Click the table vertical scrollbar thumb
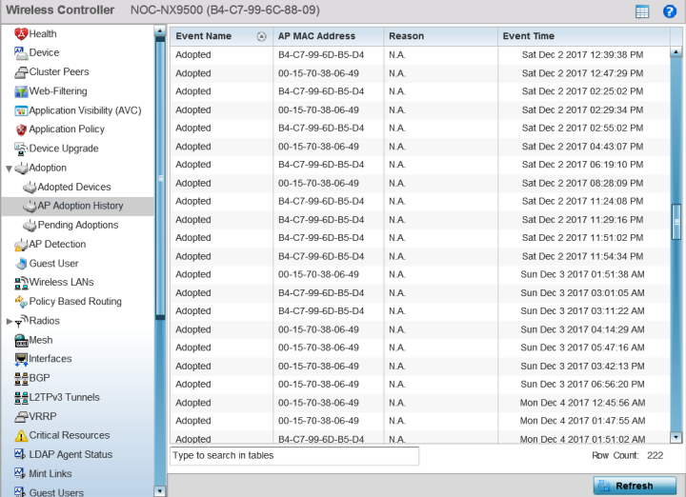The width and height of the screenshot is (686, 497). (676, 222)
